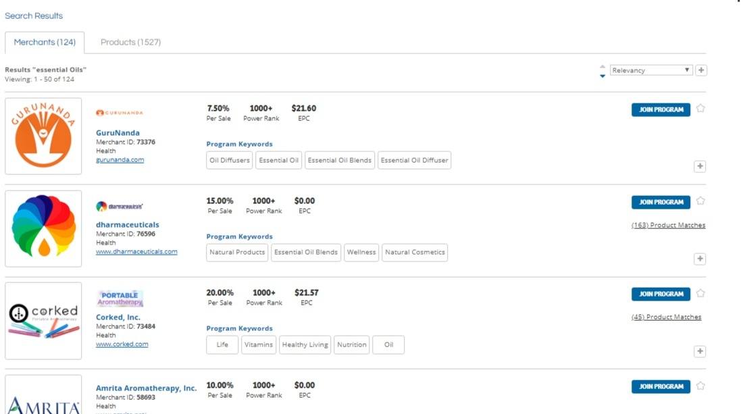Viewport: 743px width, 414px height.
Task: Click Merchant ID 73376 text
Action: [126, 142]
